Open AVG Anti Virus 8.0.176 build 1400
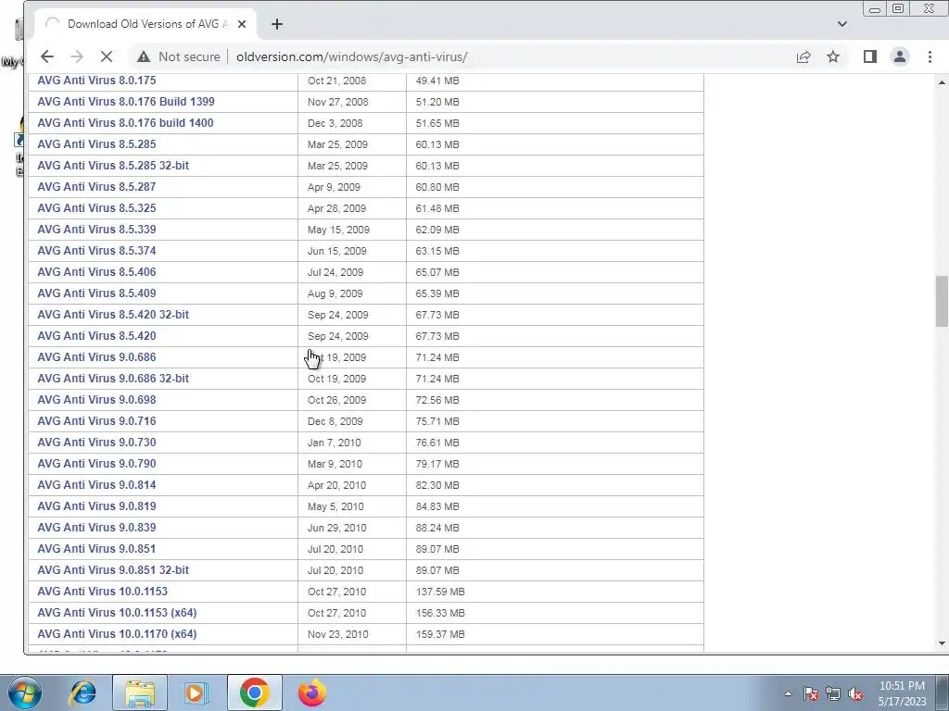 click(125, 123)
